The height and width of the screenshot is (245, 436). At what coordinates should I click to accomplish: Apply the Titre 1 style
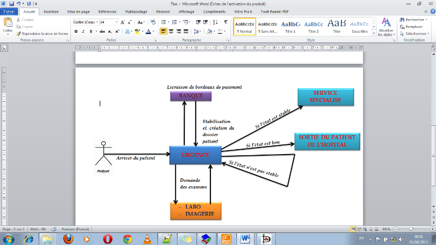pyautogui.click(x=291, y=27)
